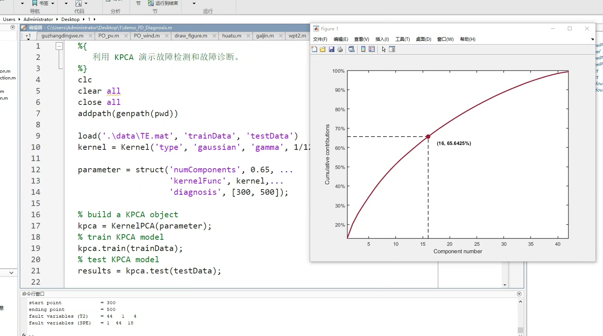
Task: Open the fx code dropdown arrow
Action: [x=86, y=3]
